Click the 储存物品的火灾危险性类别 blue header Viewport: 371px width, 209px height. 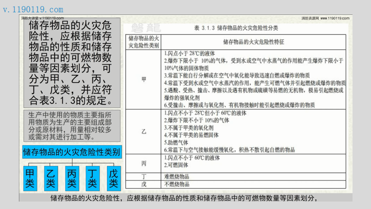point(72,152)
